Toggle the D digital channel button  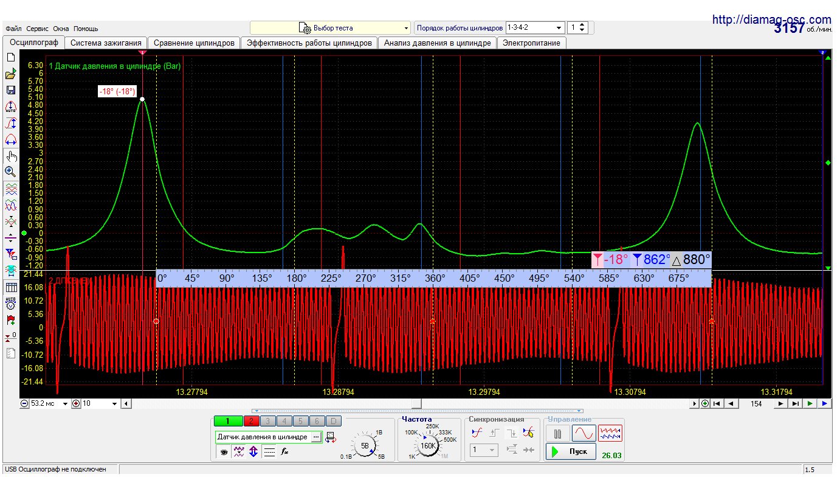[x=333, y=421]
